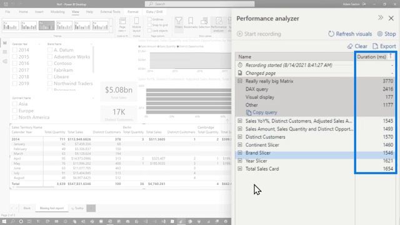
Task: Click the Start recording play icon
Action: pyautogui.click(x=239, y=34)
